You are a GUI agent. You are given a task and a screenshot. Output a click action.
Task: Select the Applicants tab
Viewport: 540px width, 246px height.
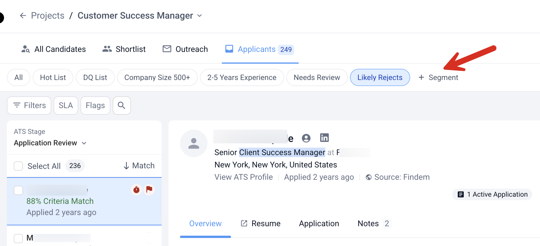259,49
